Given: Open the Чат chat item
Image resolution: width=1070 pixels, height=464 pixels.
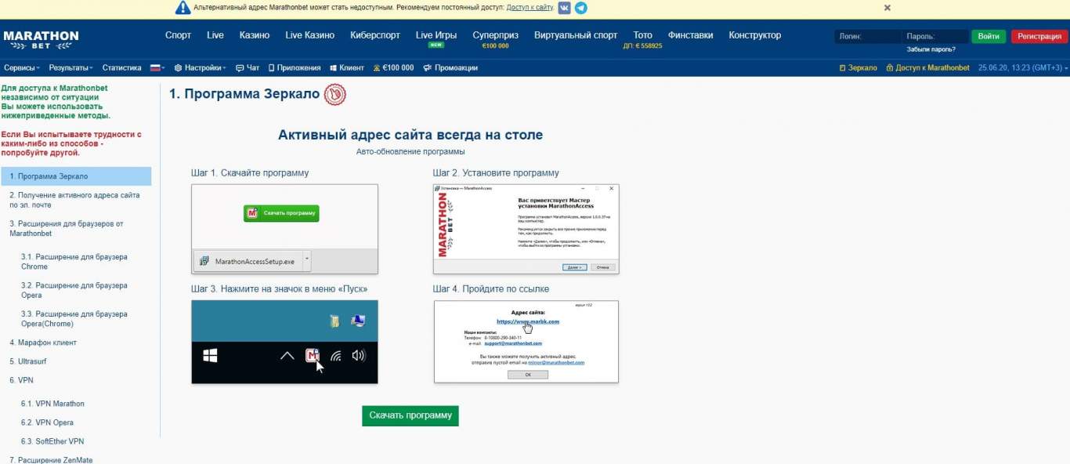Looking at the screenshot, I should point(247,68).
